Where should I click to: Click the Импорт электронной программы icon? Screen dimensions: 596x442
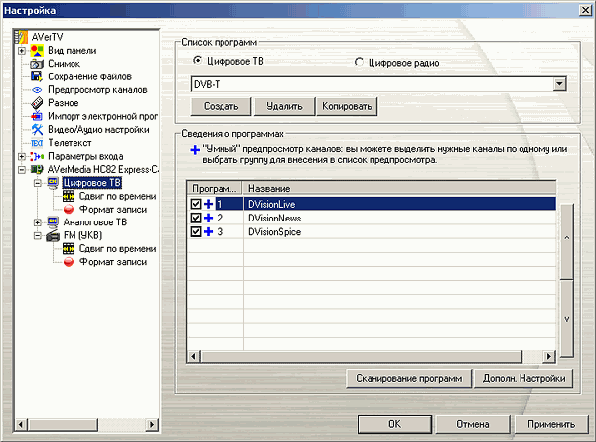(x=37, y=116)
